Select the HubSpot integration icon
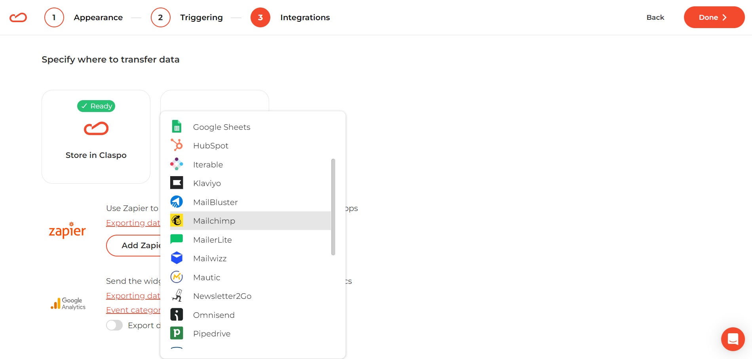This screenshot has width=752, height=359. [177, 145]
